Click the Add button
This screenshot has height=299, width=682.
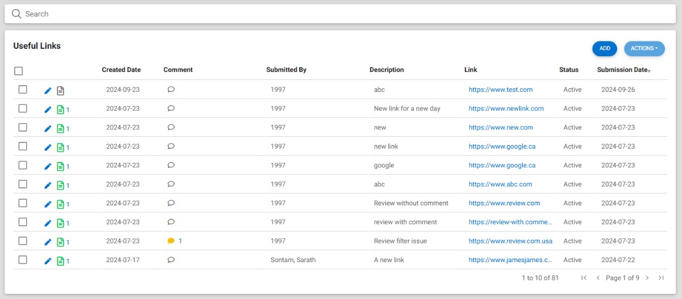(605, 49)
